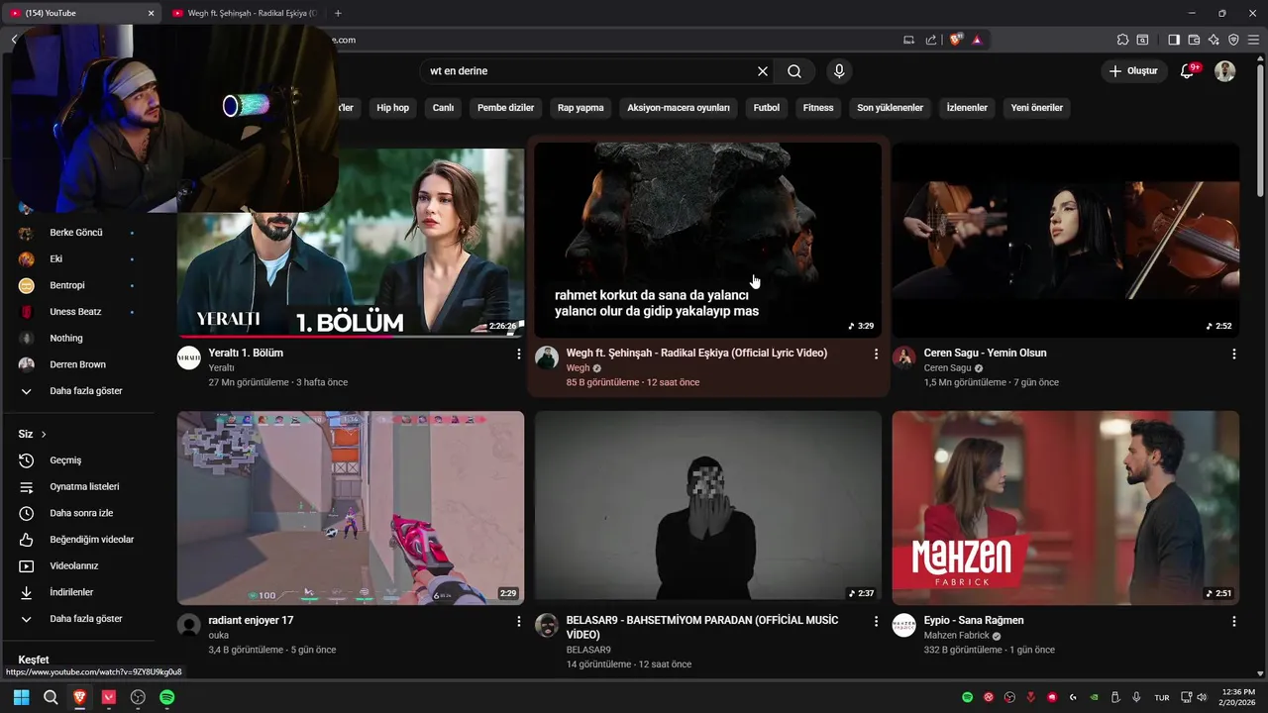Image resolution: width=1268 pixels, height=713 pixels.
Task: Start voice search with the microphone
Action: click(x=839, y=71)
